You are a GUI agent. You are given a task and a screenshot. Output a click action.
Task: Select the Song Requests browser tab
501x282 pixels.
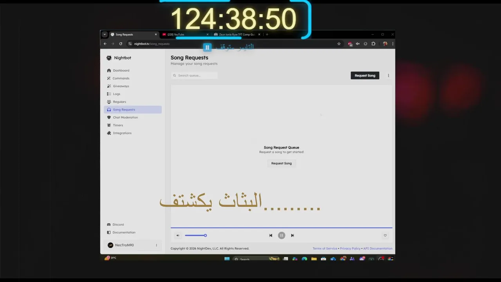133,34
